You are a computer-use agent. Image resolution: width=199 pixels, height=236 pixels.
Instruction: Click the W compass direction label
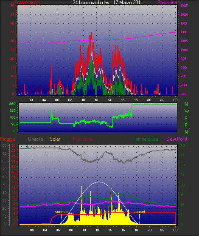[x=187, y=111]
